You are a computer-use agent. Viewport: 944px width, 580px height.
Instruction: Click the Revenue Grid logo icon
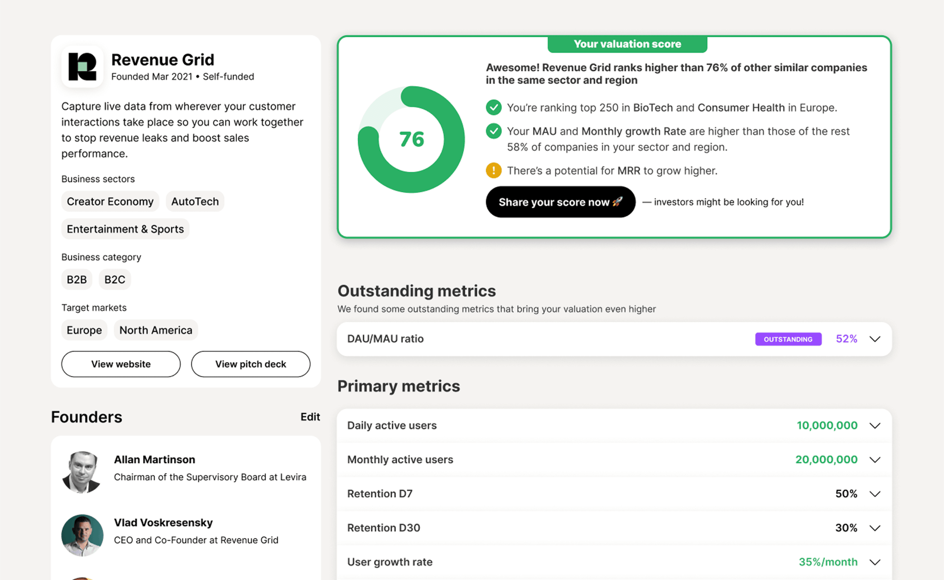pyautogui.click(x=82, y=67)
